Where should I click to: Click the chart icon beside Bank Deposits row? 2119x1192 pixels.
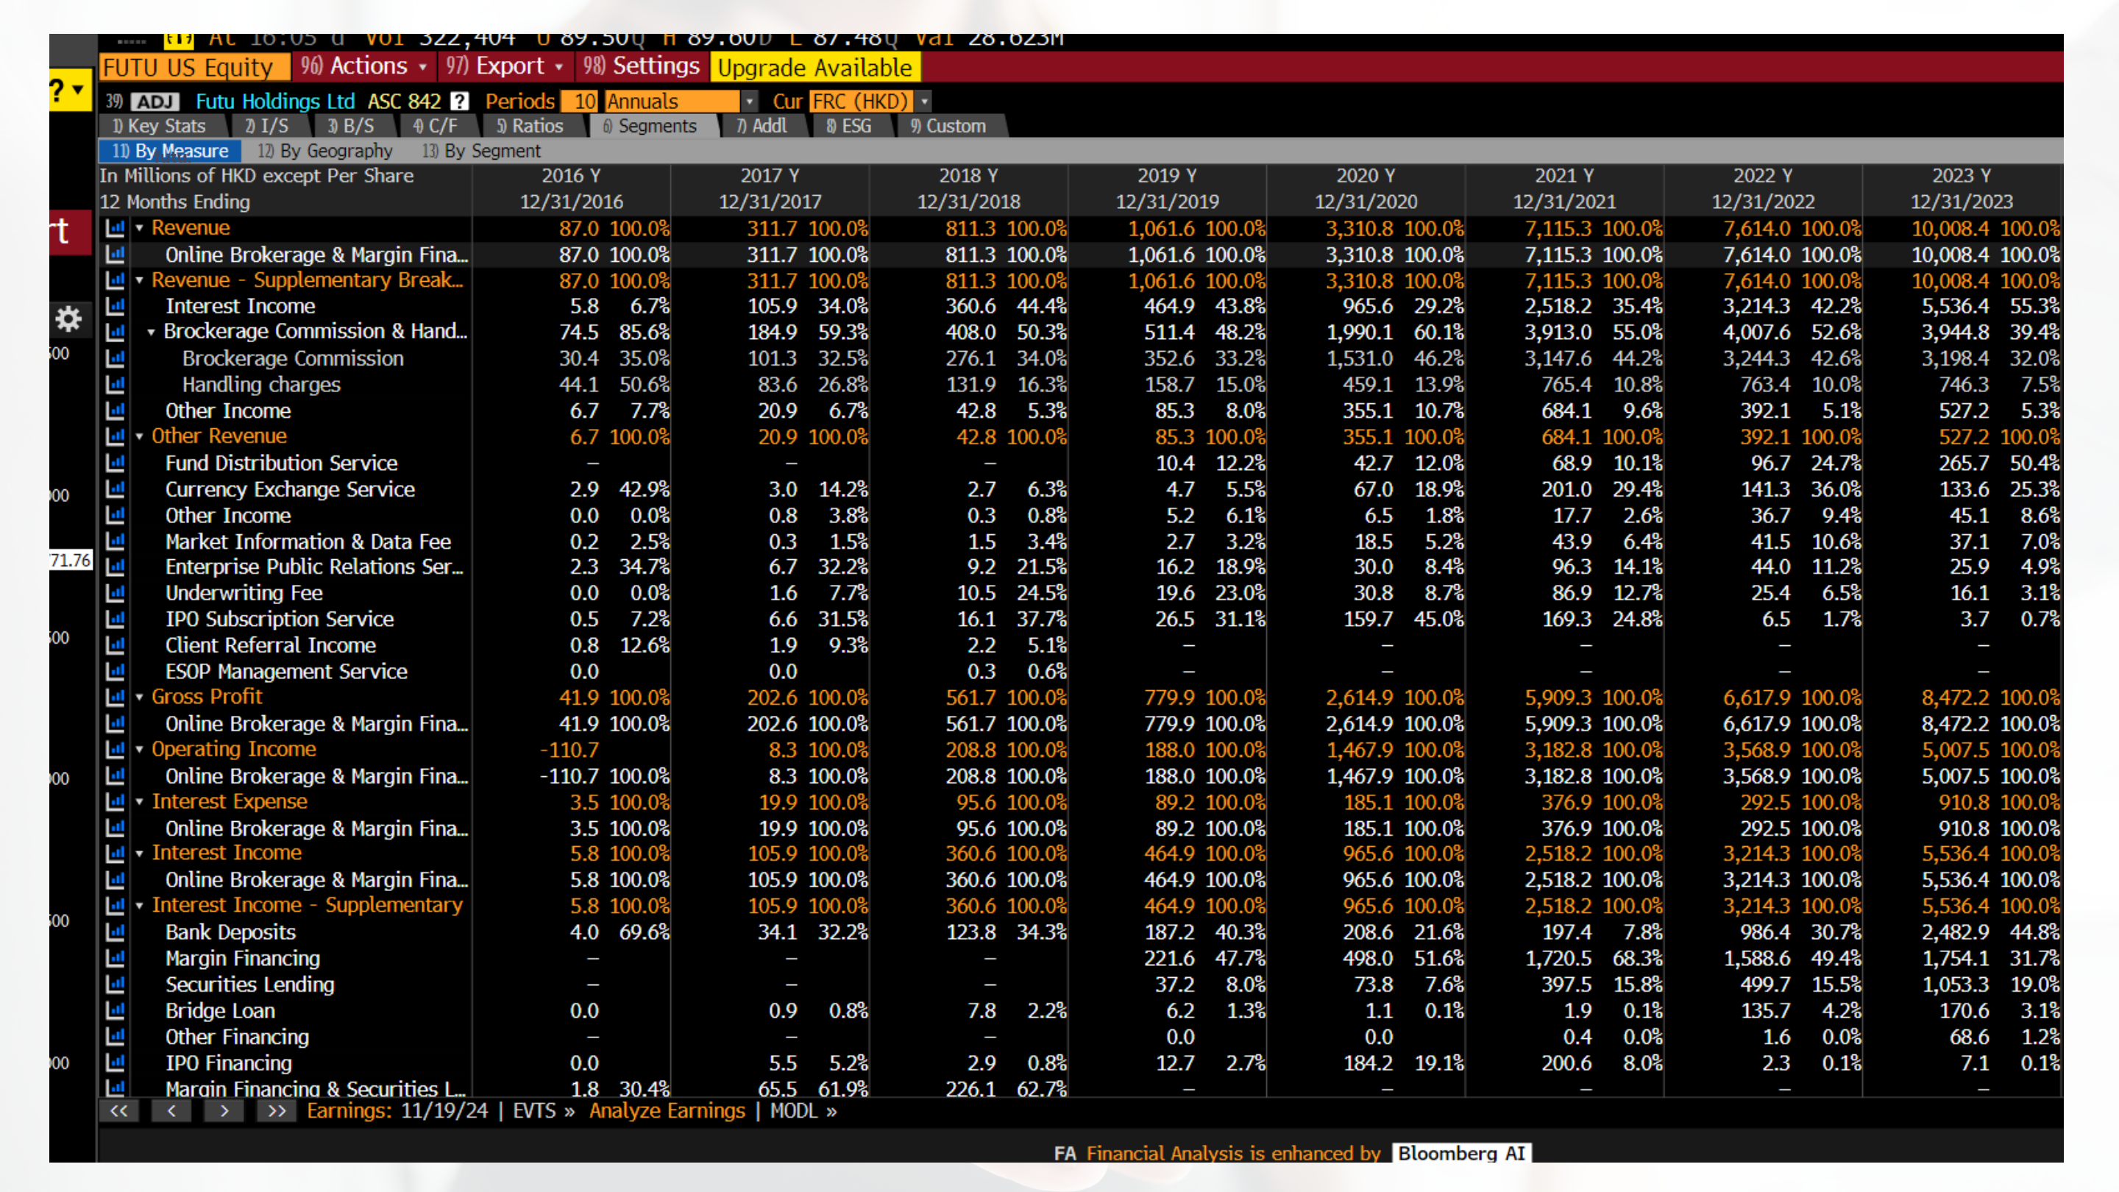pos(116,932)
